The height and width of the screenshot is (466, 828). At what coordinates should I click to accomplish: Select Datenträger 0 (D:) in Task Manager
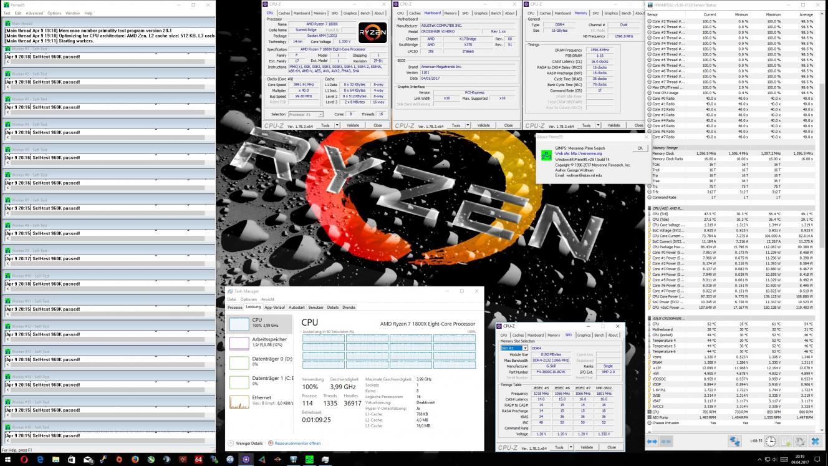pyautogui.click(x=259, y=362)
